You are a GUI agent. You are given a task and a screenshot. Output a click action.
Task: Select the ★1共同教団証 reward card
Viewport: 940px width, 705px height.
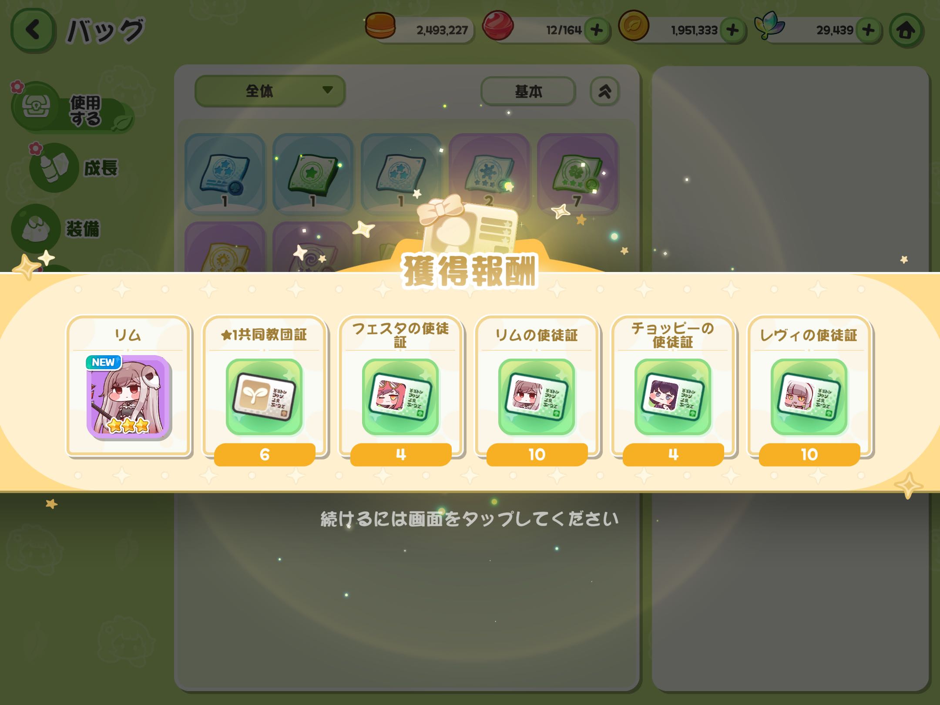[264, 390]
